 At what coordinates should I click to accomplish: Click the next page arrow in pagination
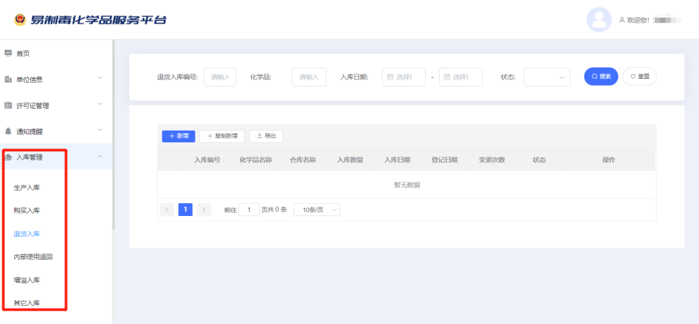(204, 210)
